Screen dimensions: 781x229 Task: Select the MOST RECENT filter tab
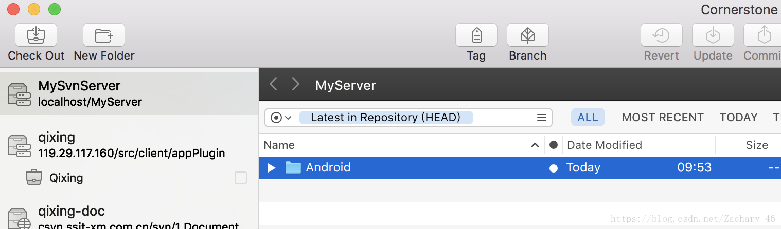[x=663, y=117]
